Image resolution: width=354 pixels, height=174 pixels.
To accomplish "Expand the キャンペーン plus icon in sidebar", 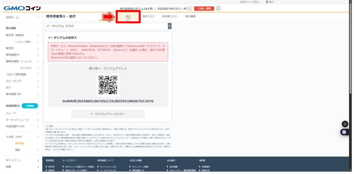I will pyautogui.click(x=38, y=160).
